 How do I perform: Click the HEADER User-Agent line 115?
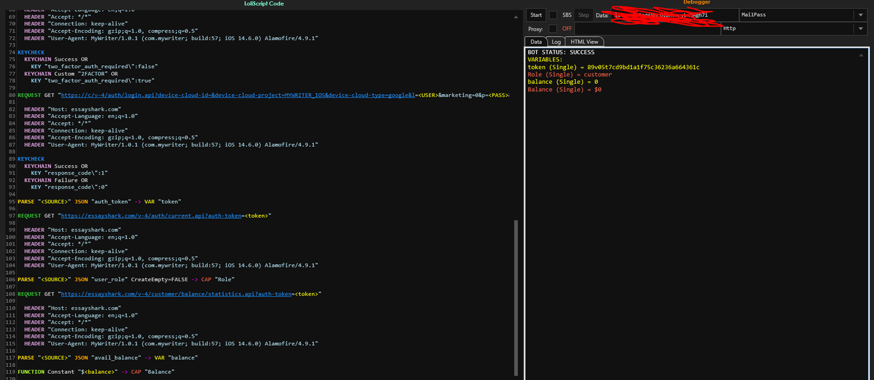[171, 343]
